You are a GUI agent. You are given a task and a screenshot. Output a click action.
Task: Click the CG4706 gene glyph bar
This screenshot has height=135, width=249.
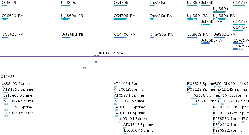(x=120, y=6)
